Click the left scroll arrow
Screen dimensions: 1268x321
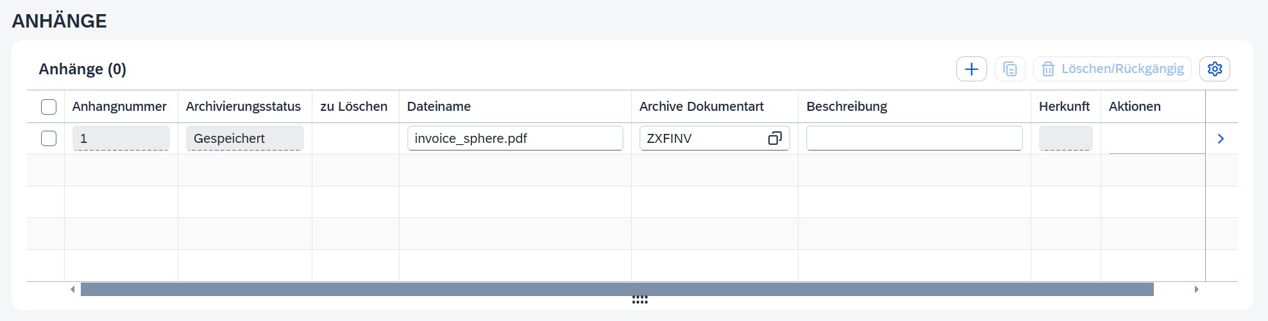click(x=72, y=290)
